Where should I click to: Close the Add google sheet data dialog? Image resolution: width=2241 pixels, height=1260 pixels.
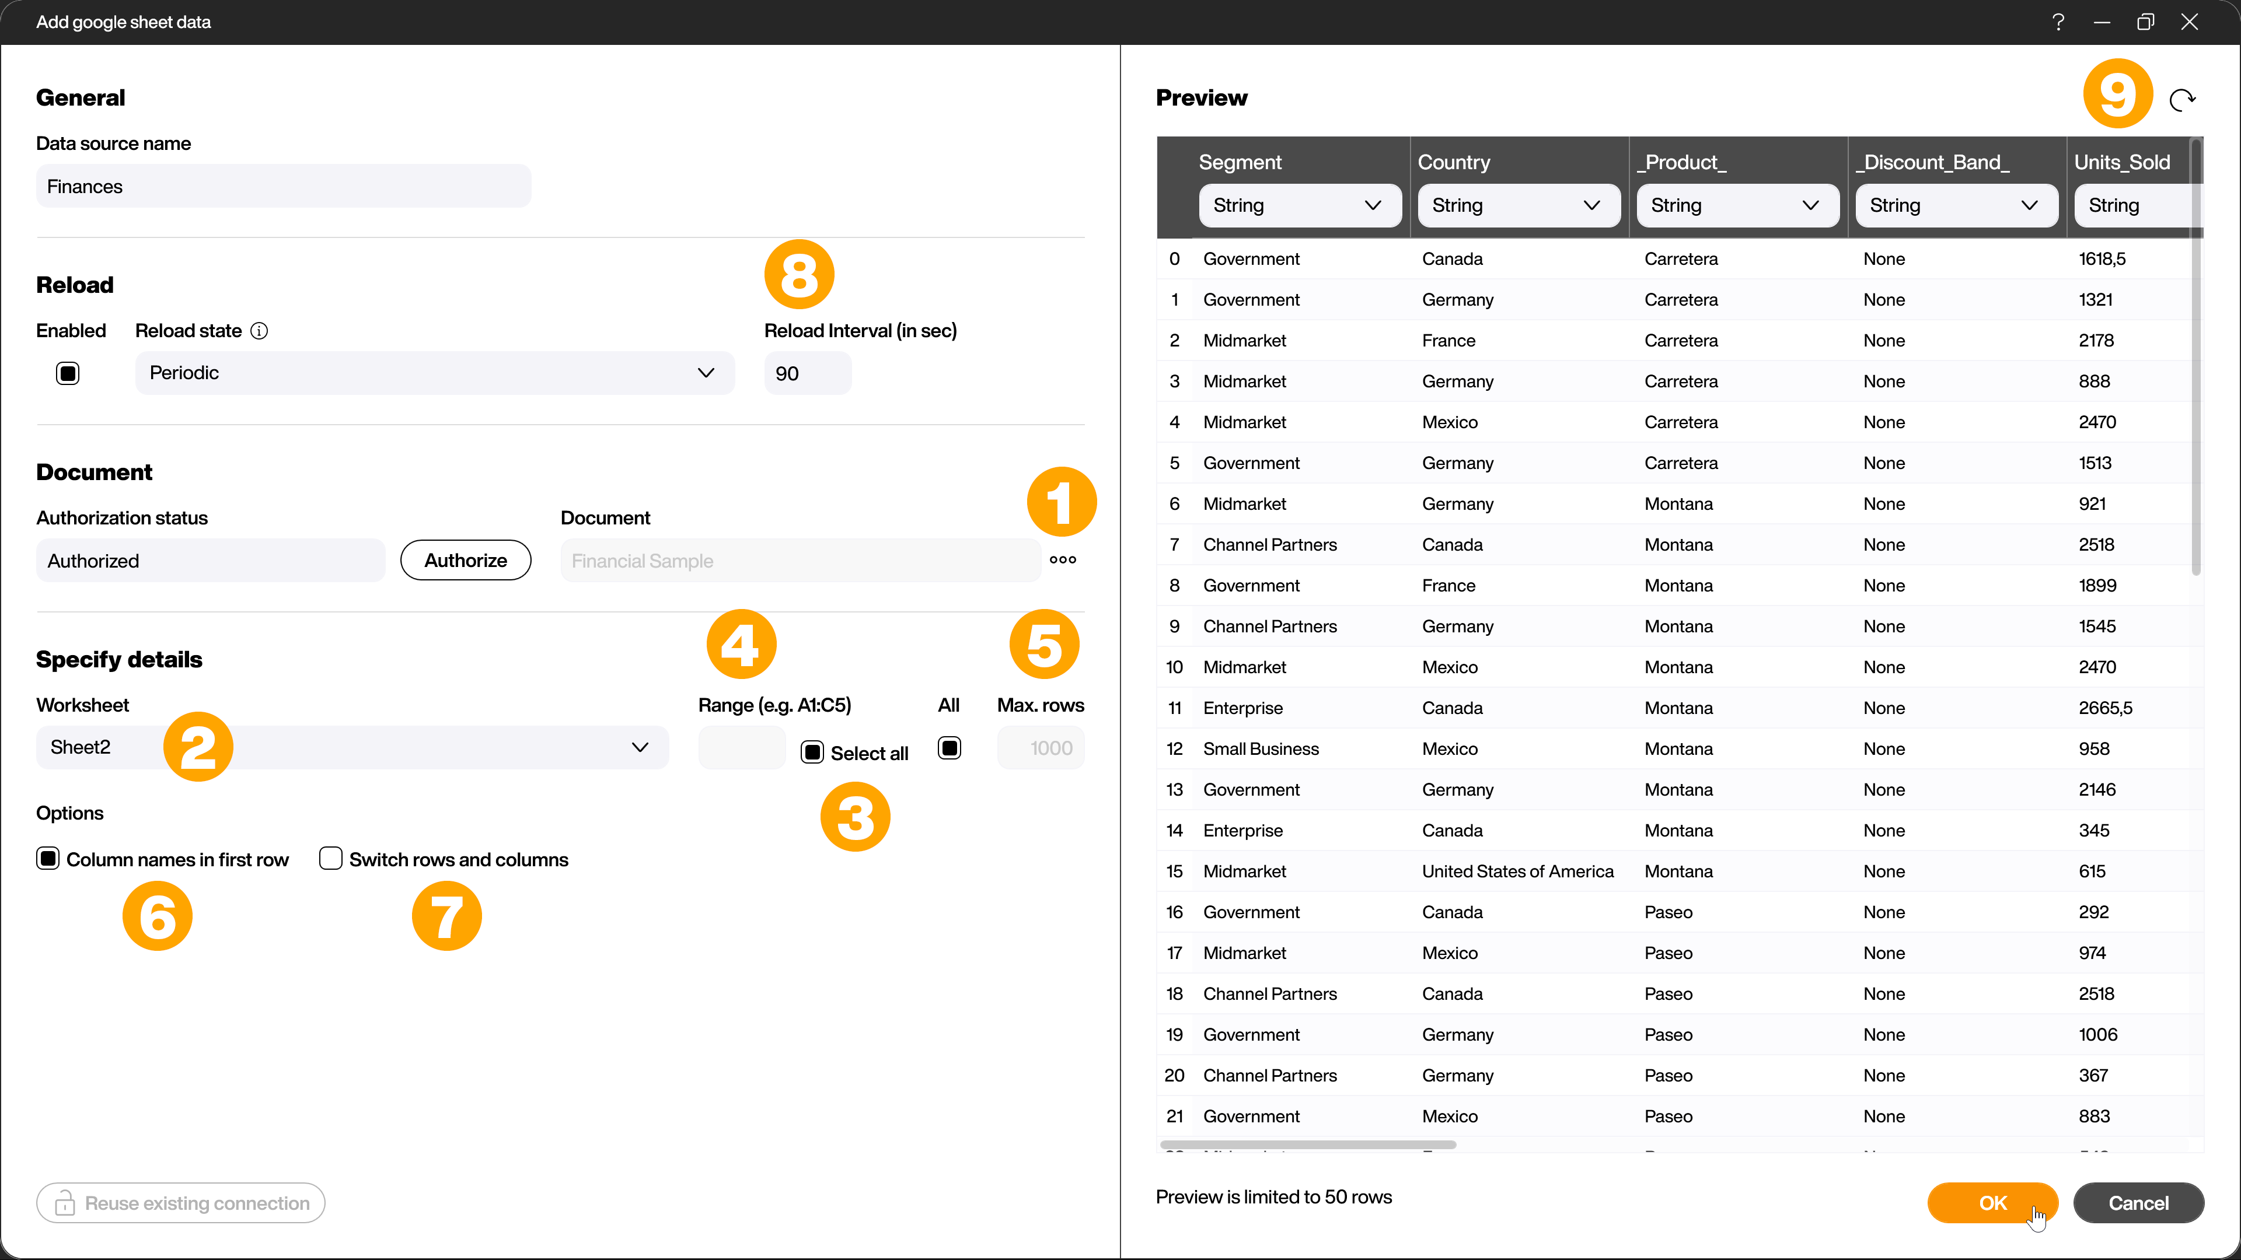(x=2190, y=23)
